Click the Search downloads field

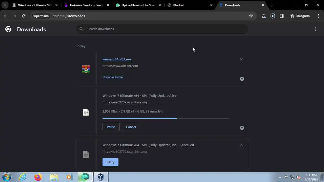click(x=162, y=29)
